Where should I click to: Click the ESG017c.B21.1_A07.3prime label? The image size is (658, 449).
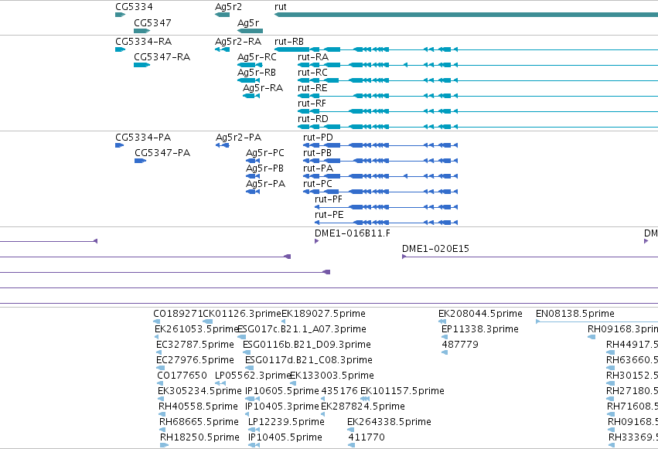pos(302,329)
